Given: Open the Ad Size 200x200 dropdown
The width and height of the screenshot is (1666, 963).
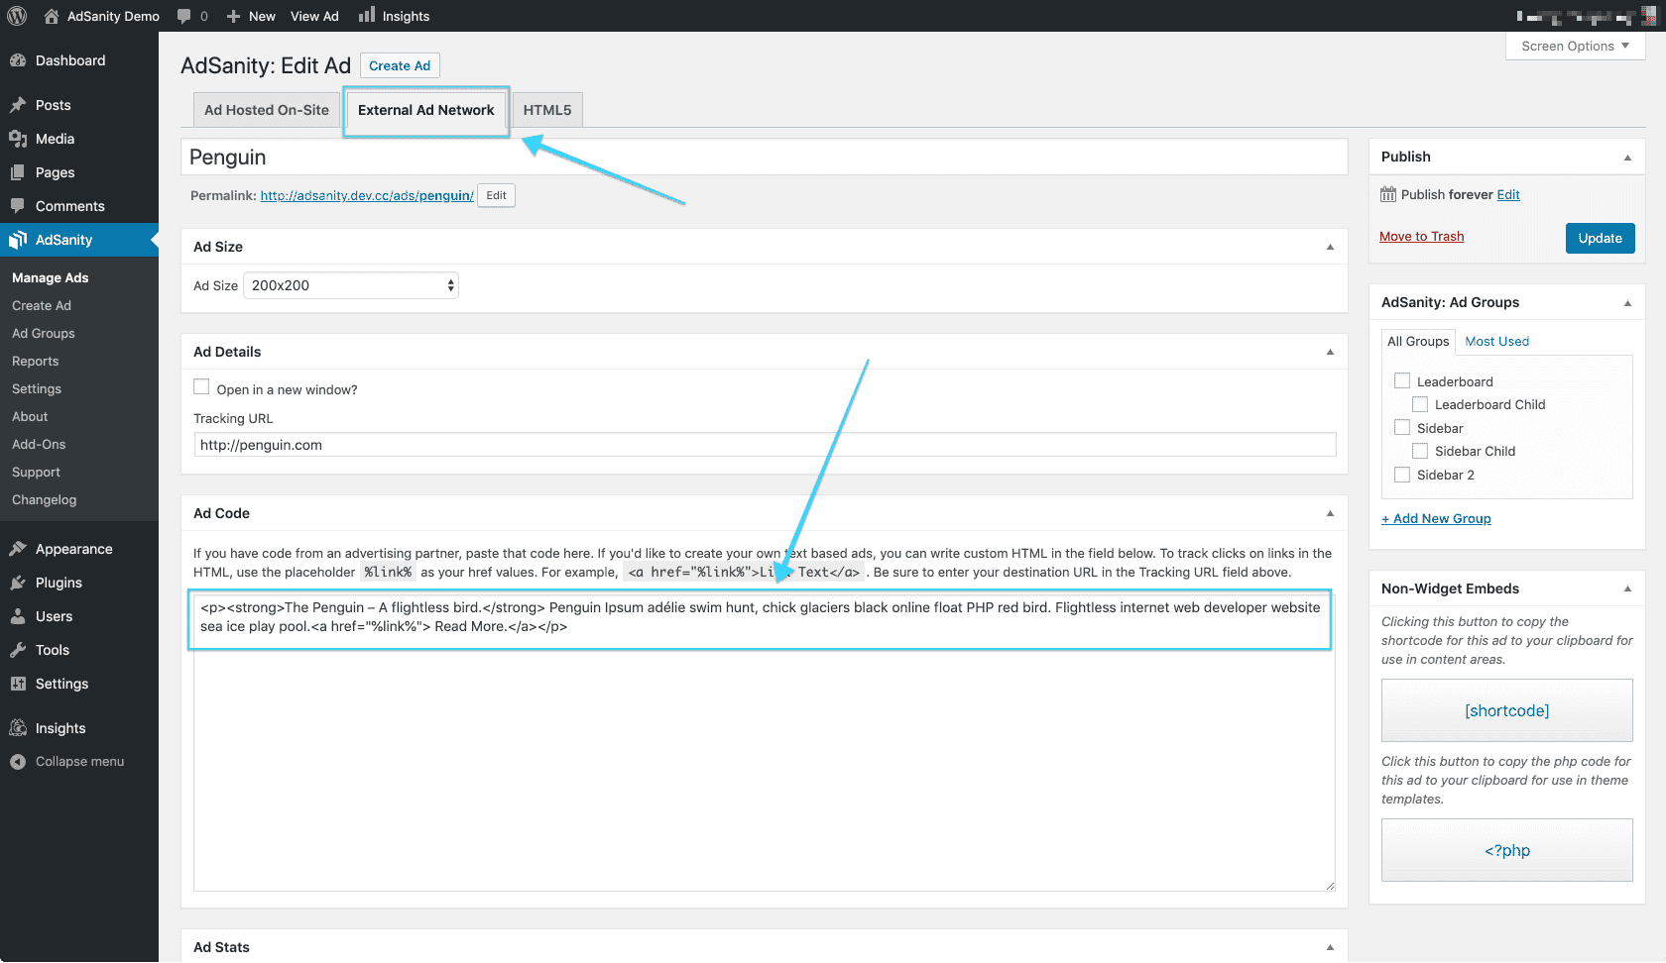Looking at the screenshot, I should click(x=351, y=285).
